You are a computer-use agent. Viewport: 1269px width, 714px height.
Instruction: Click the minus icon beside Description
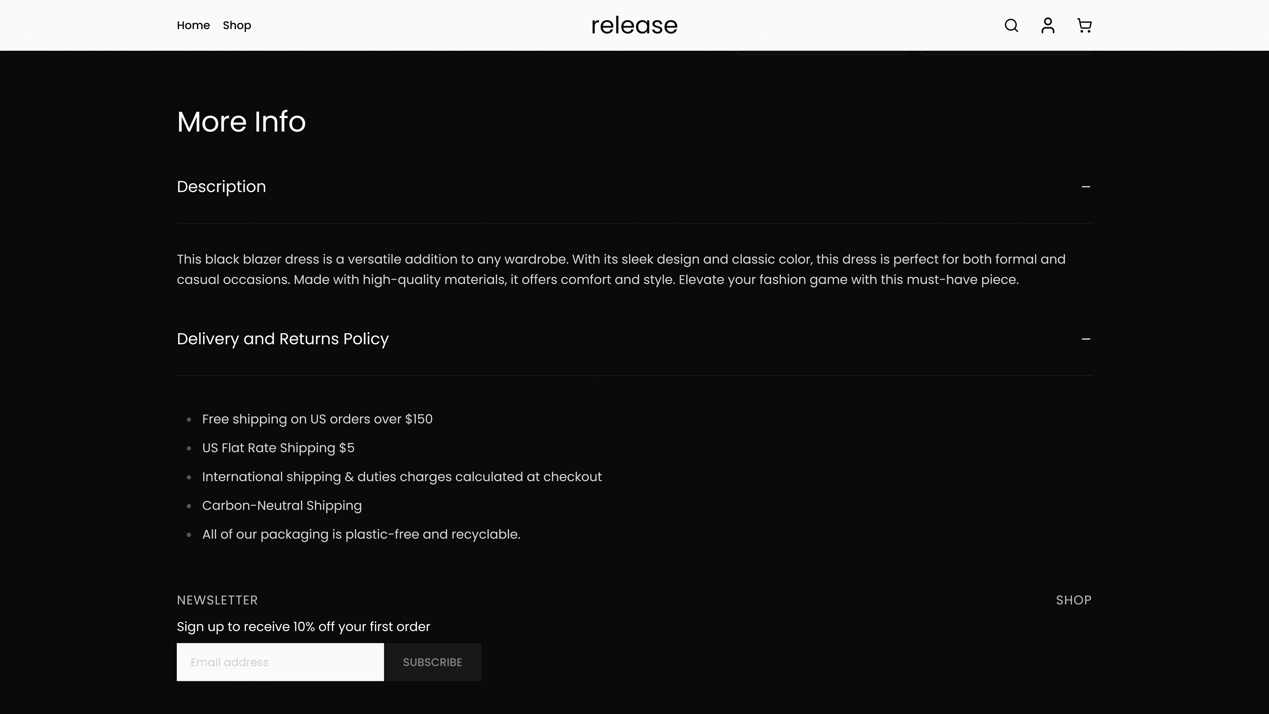pyautogui.click(x=1086, y=186)
